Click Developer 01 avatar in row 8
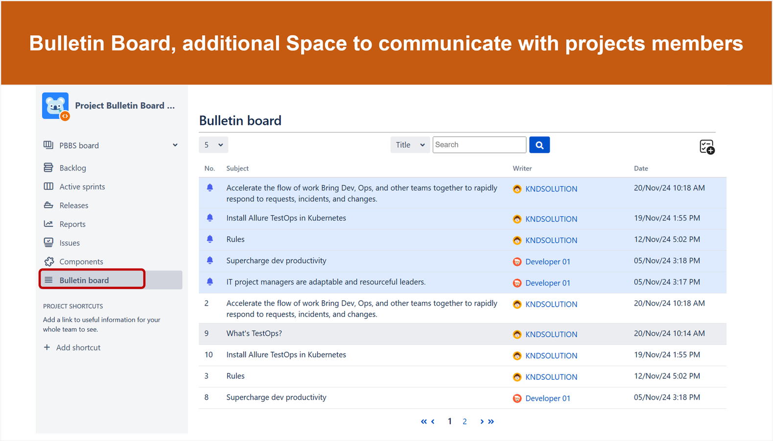Screen dimensions: 773x441 (517, 398)
